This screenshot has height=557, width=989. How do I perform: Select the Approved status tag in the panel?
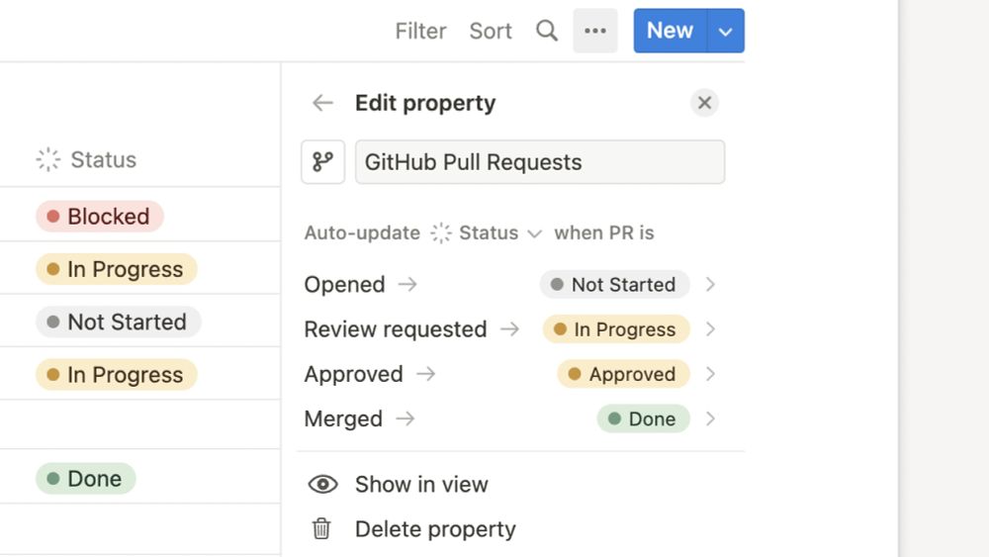click(x=623, y=374)
